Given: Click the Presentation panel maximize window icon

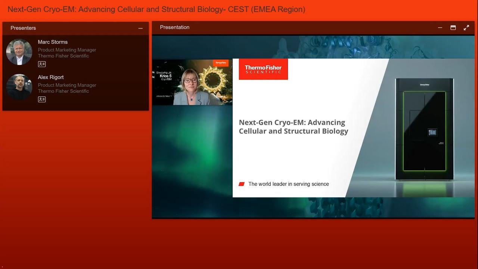Looking at the screenshot, I should [453, 28].
